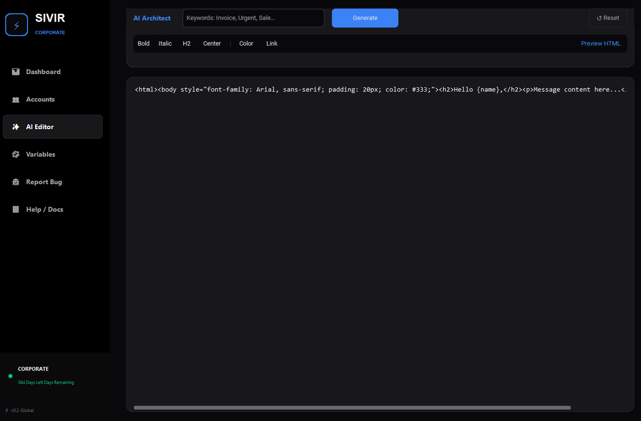Select the AI Editor menu item

pos(53,127)
